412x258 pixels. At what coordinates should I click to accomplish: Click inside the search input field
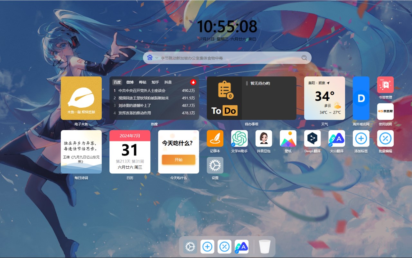click(x=229, y=58)
